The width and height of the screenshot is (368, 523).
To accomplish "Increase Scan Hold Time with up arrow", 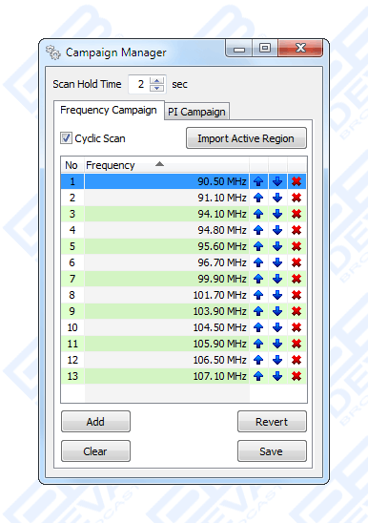I will 156,80.
